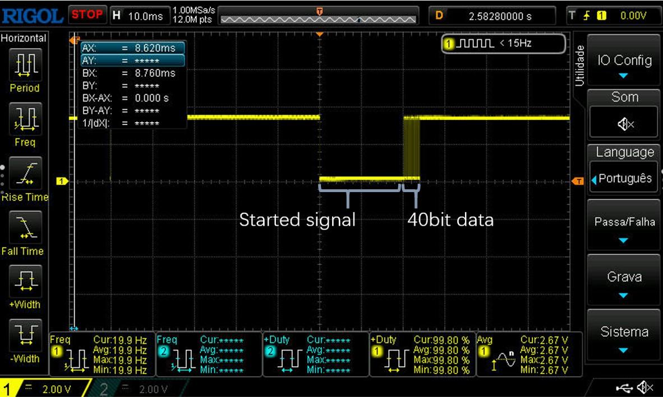Open the Grava record menu
The width and height of the screenshot is (663, 397).
click(624, 280)
